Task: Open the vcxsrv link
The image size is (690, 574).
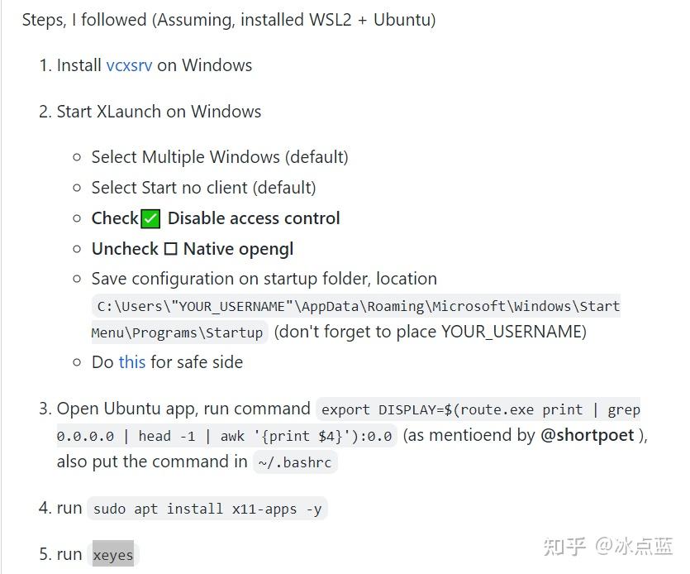Action: click(129, 65)
